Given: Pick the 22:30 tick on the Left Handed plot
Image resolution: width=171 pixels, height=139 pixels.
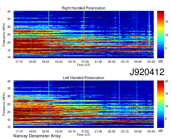Looking at the screenshot, I should 112,131.
